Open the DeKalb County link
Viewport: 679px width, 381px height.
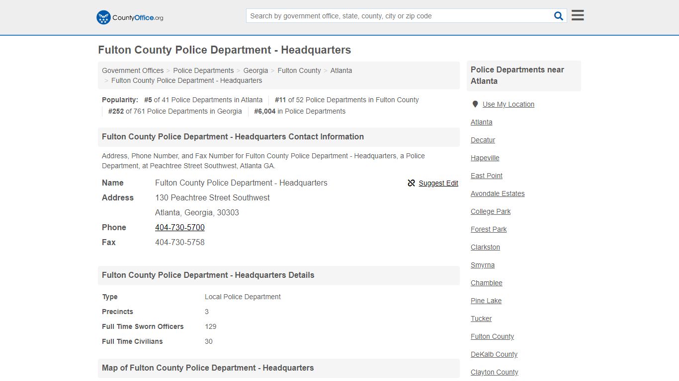[494, 354]
